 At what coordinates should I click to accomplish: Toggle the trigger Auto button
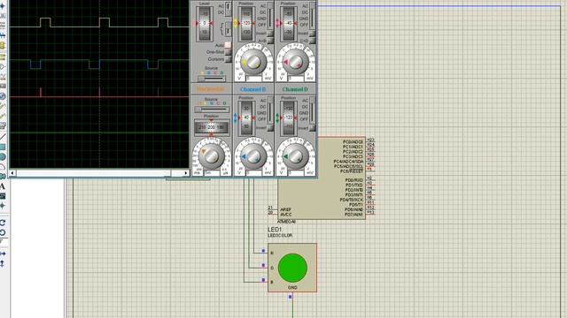point(228,45)
